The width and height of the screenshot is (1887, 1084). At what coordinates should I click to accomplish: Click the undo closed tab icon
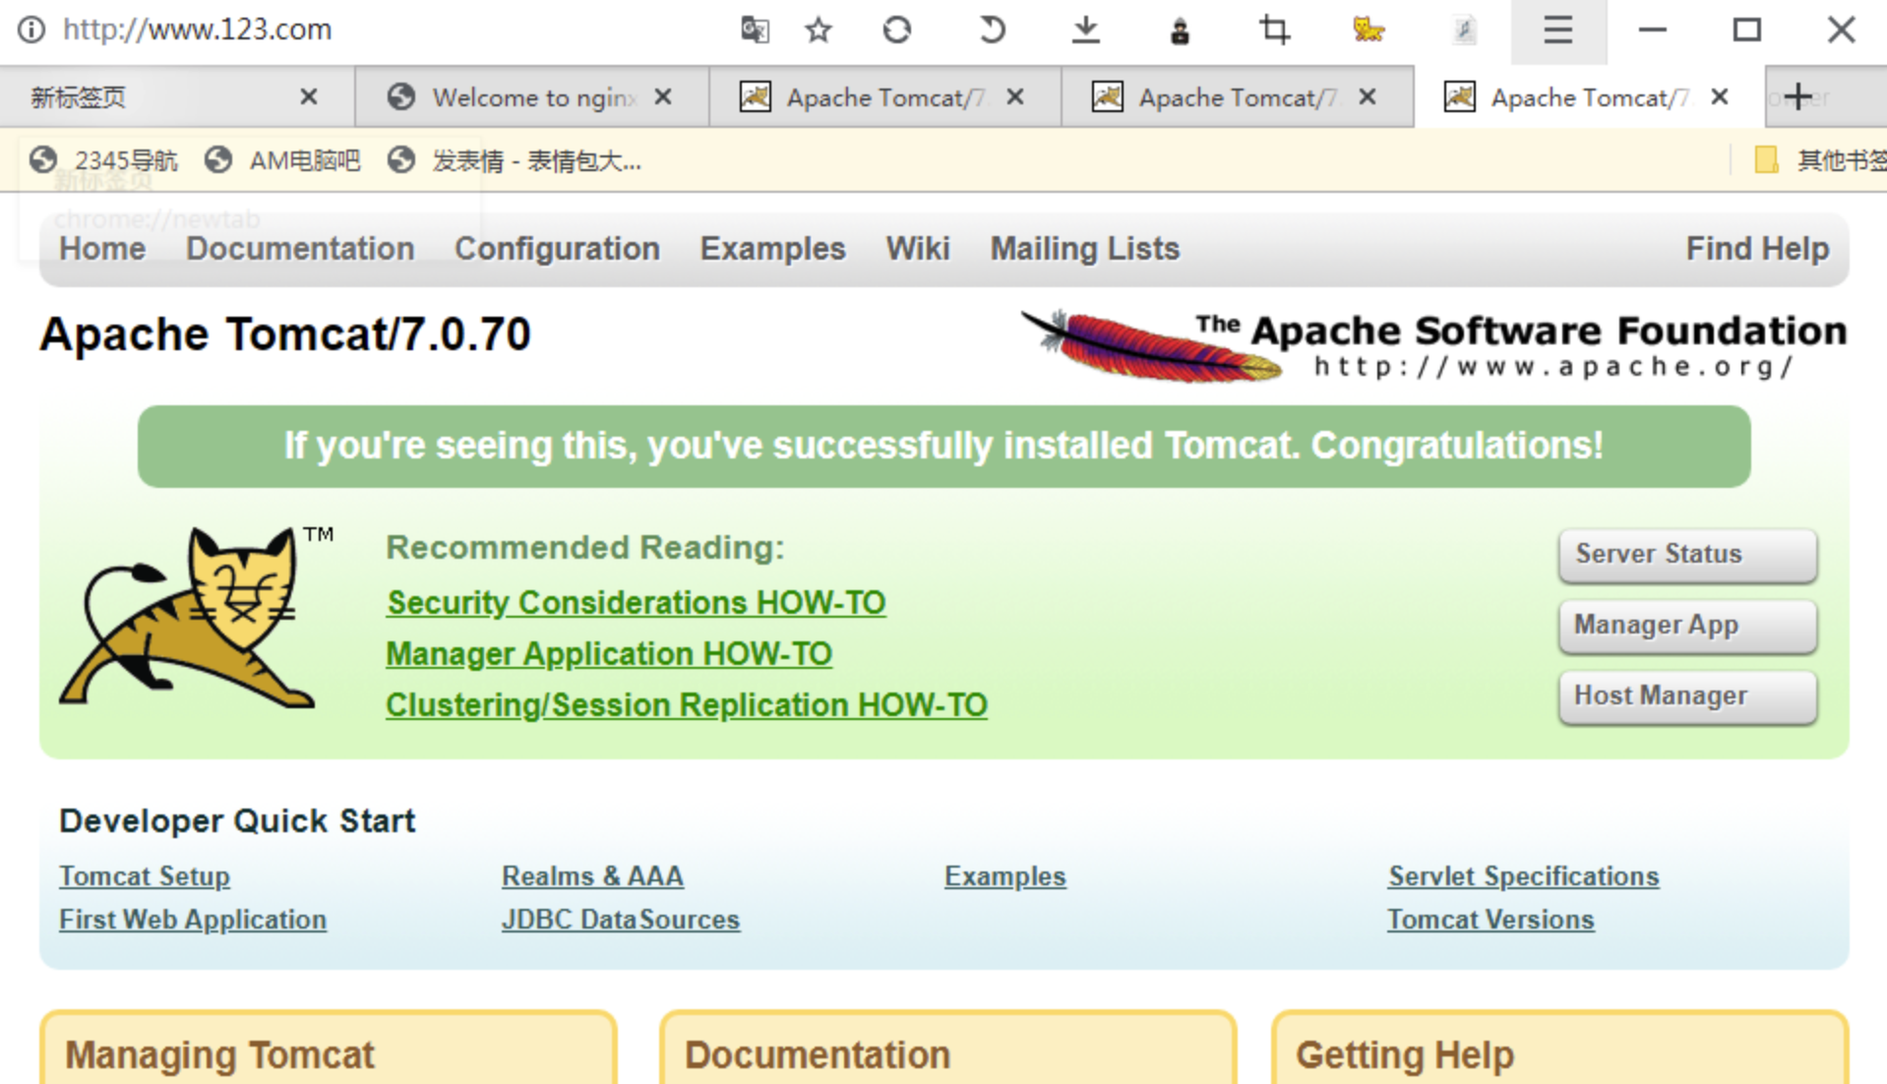coord(992,30)
